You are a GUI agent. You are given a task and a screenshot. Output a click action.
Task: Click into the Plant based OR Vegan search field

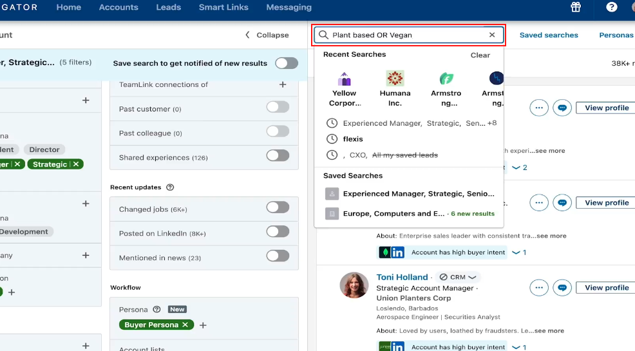pyautogui.click(x=406, y=35)
